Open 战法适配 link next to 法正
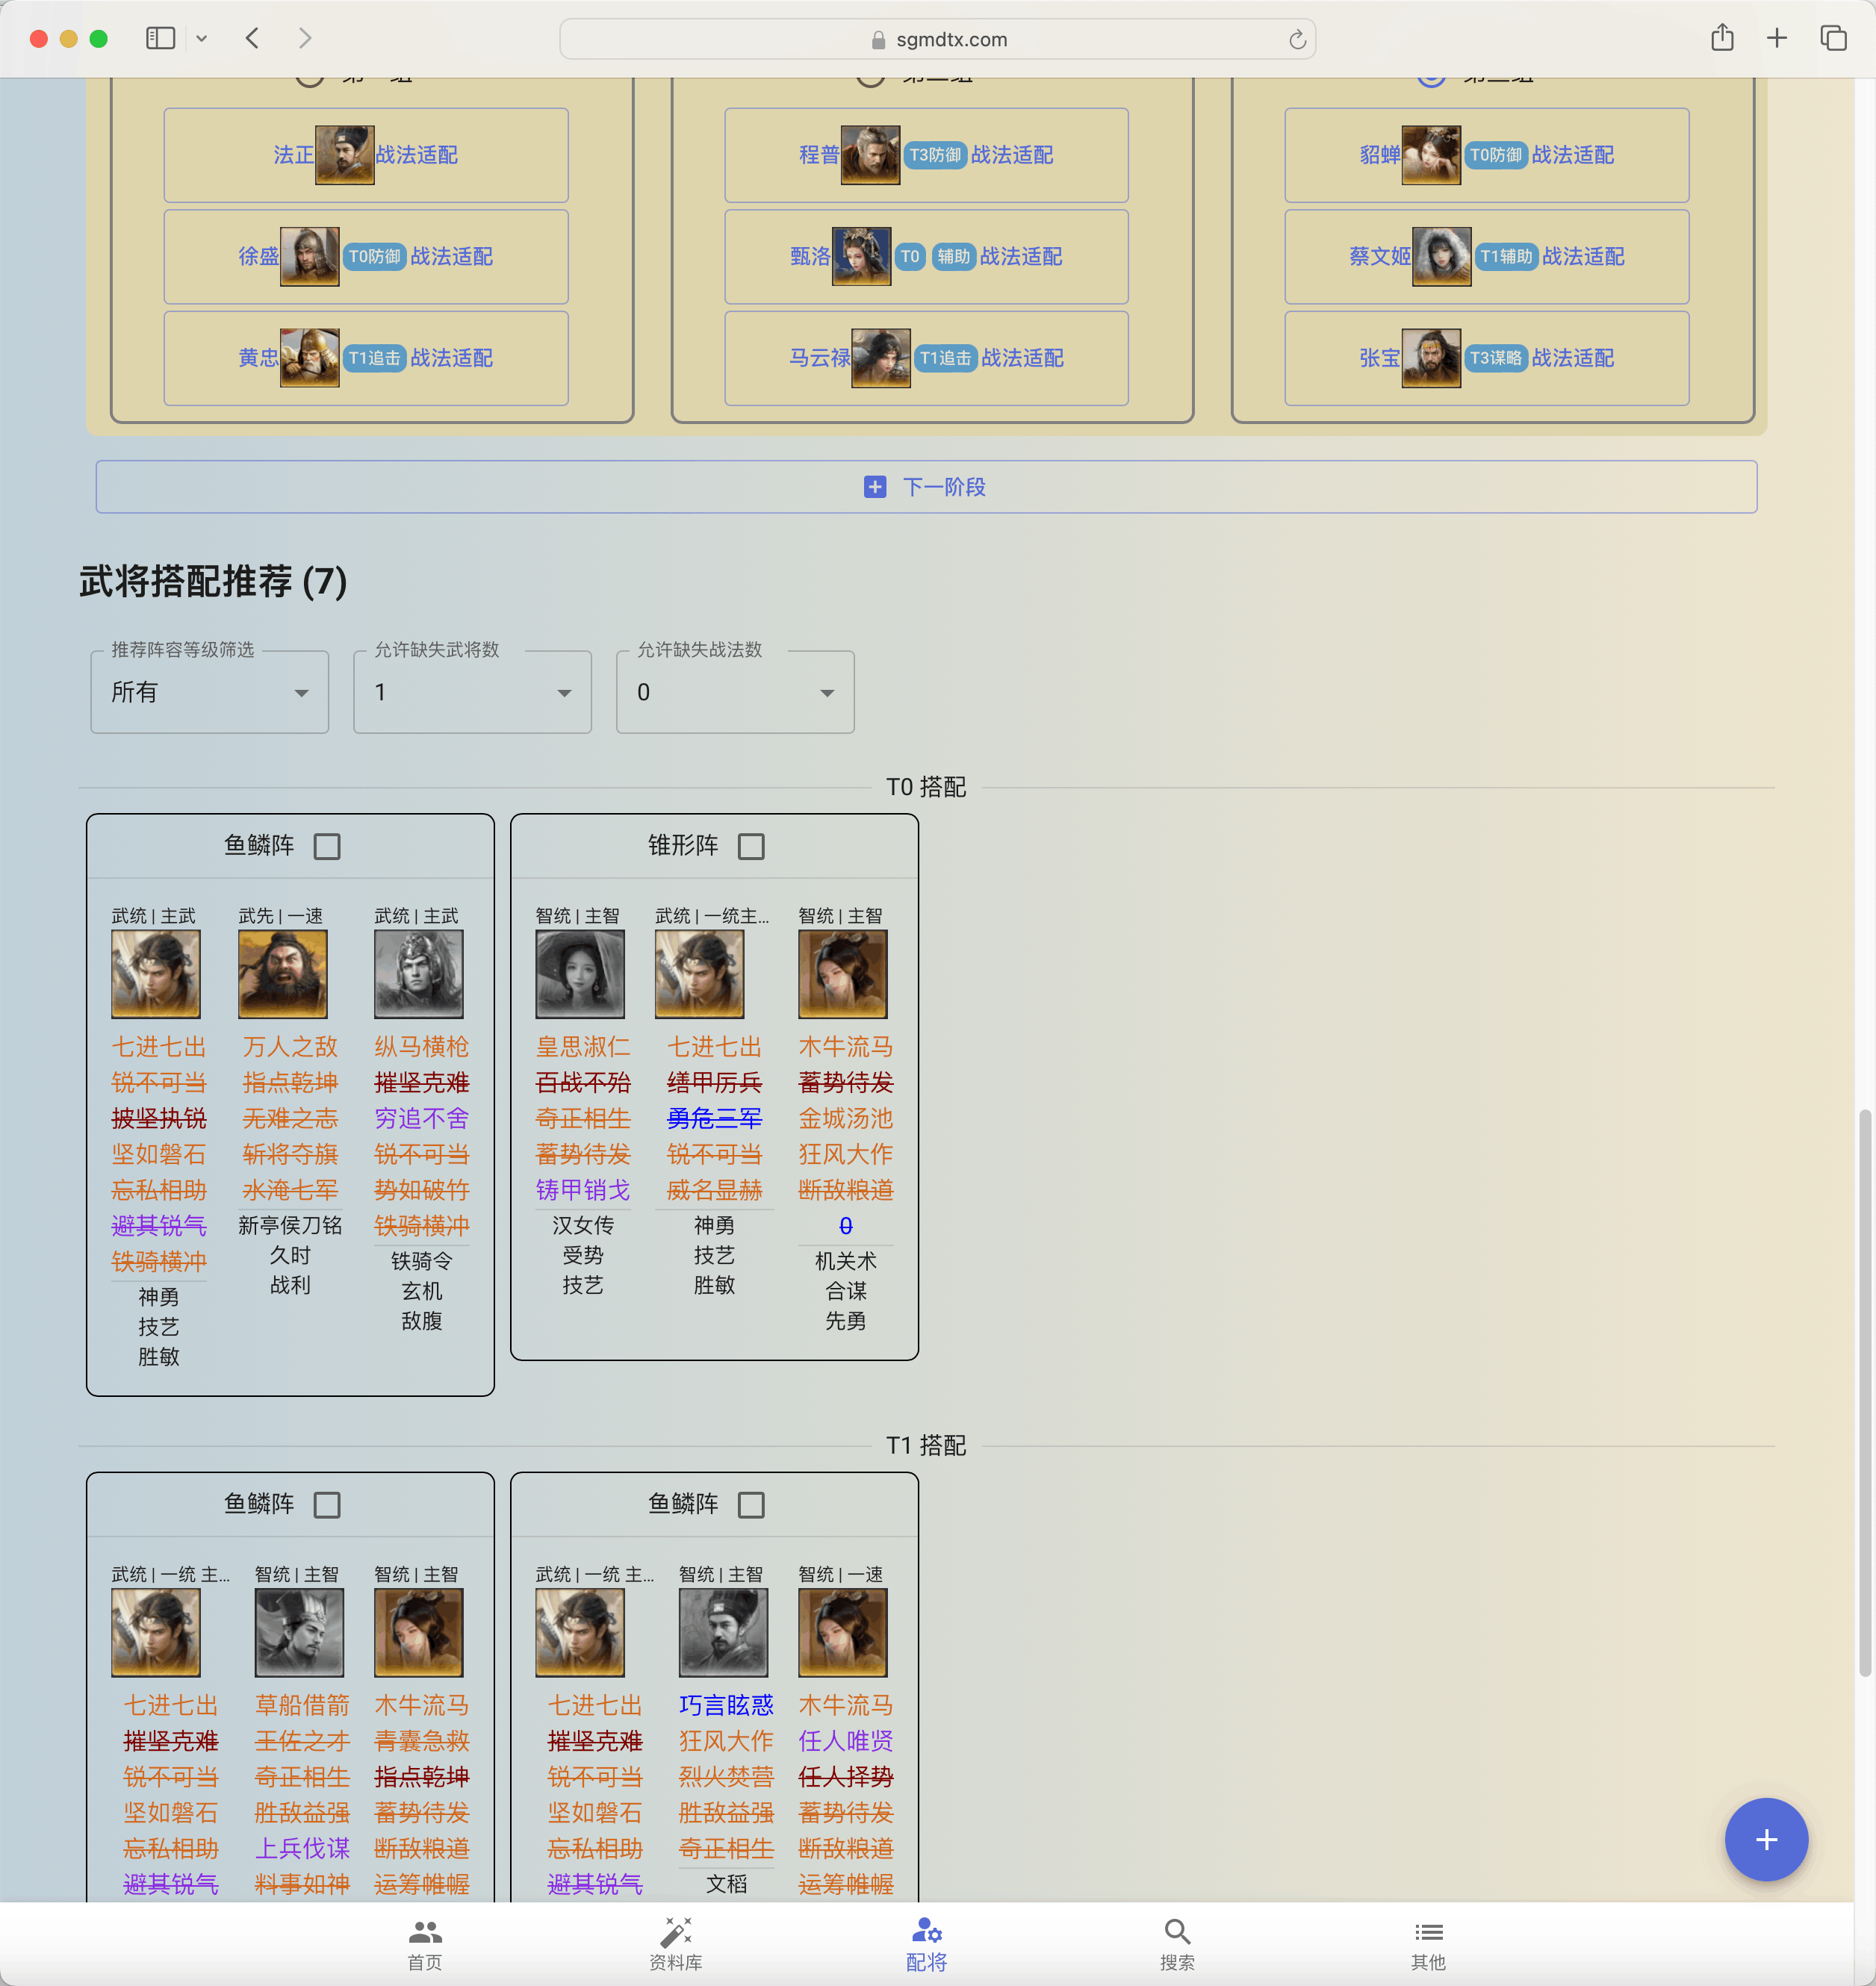1876x1986 pixels. 416,155
